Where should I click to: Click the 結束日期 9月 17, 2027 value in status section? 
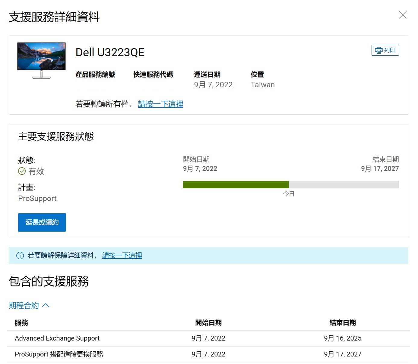click(380, 168)
